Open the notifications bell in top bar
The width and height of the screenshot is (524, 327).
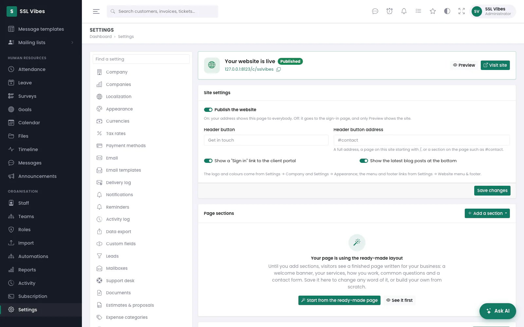[404, 11]
